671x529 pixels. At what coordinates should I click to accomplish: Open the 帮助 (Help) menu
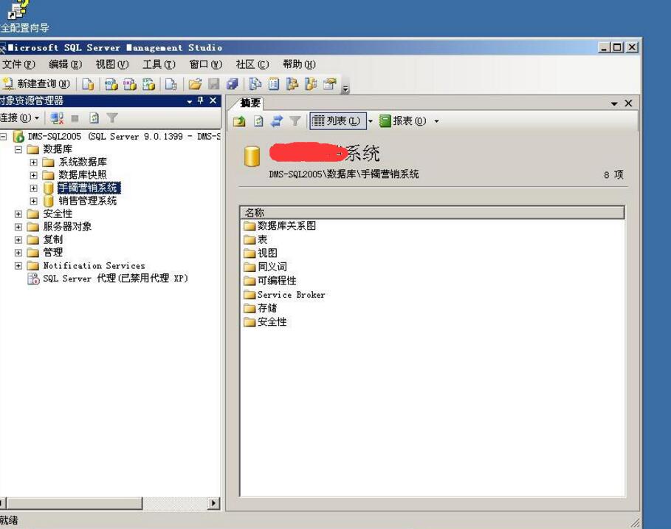[299, 64]
